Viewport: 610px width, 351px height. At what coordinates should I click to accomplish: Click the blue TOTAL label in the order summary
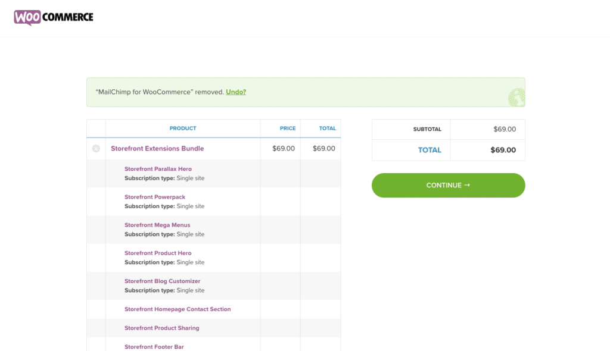430,151
